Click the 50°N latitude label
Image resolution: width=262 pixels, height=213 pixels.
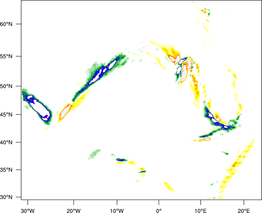(6, 86)
